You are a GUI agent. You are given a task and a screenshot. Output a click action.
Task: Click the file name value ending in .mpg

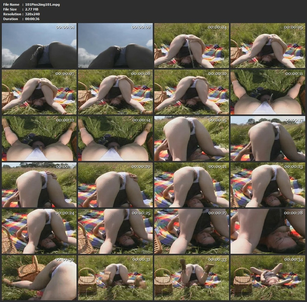click(42, 5)
